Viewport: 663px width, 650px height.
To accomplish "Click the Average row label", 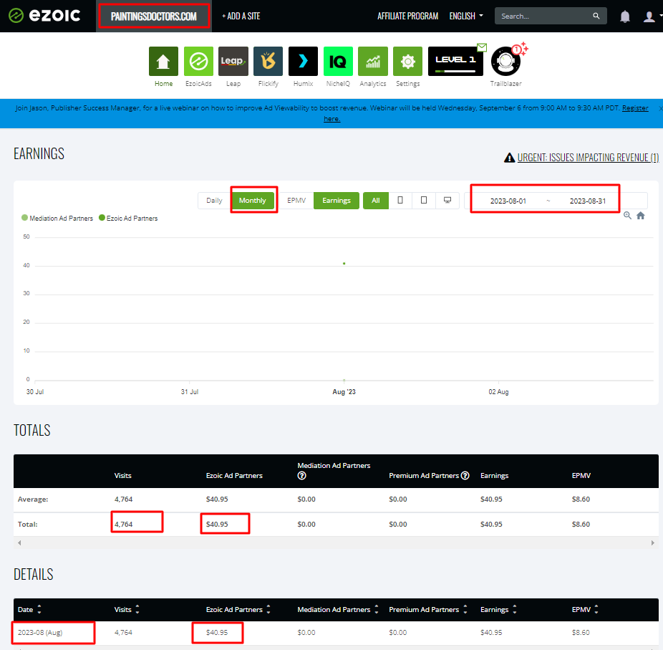I will [33, 500].
